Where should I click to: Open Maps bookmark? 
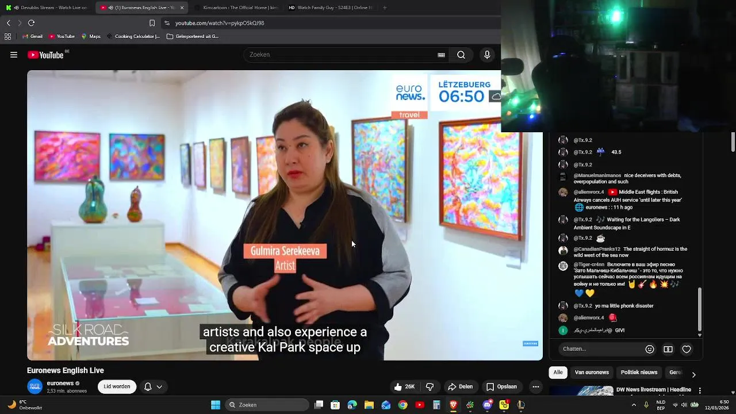91,36
